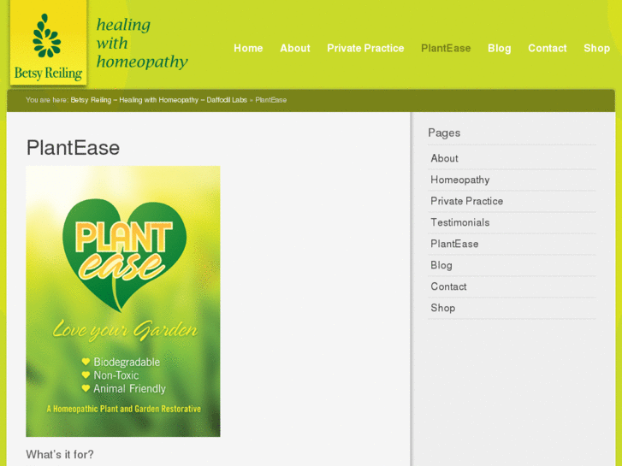Click the PlantEase breadcrumb text

pos(271,100)
